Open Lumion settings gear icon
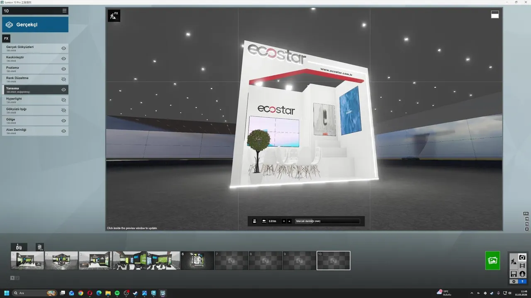 tap(514, 281)
